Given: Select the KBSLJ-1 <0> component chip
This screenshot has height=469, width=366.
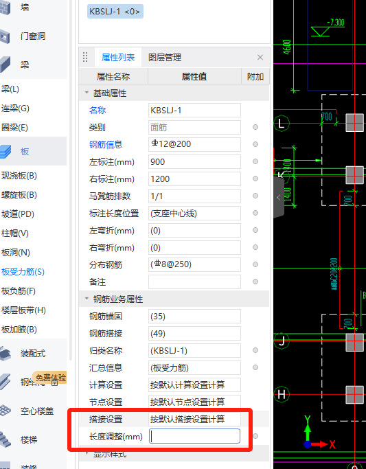Looking at the screenshot, I should [x=115, y=12].
